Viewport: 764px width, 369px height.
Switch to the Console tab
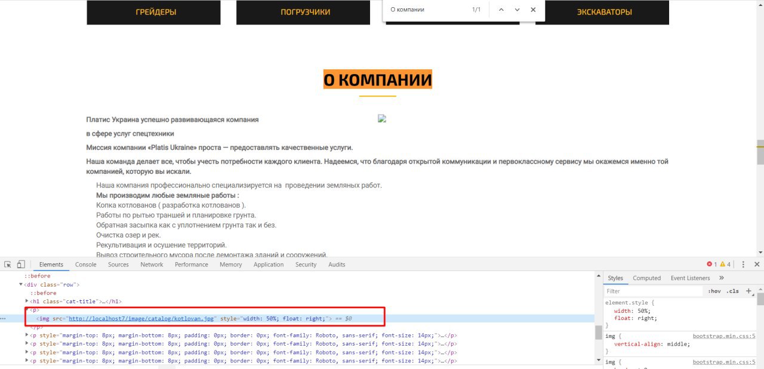(x=86, y=265)
